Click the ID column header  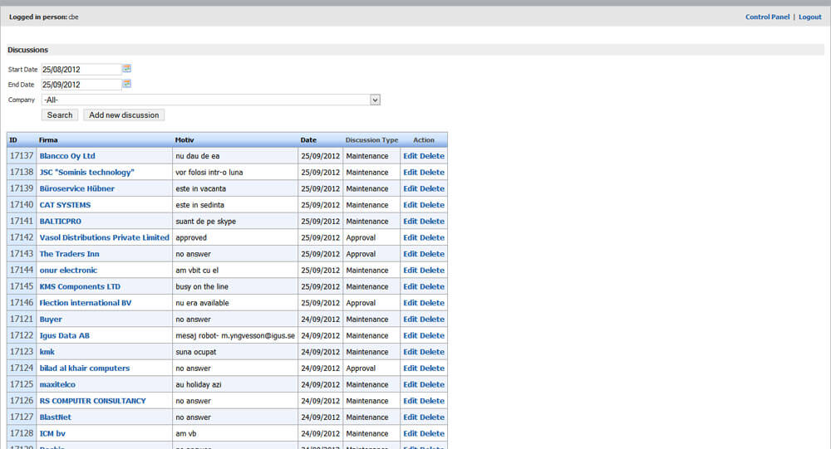(13, 140)
